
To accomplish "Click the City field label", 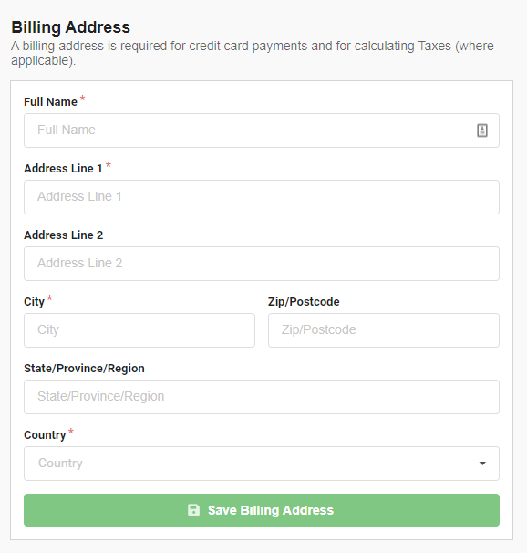I will tap(34, 302).
